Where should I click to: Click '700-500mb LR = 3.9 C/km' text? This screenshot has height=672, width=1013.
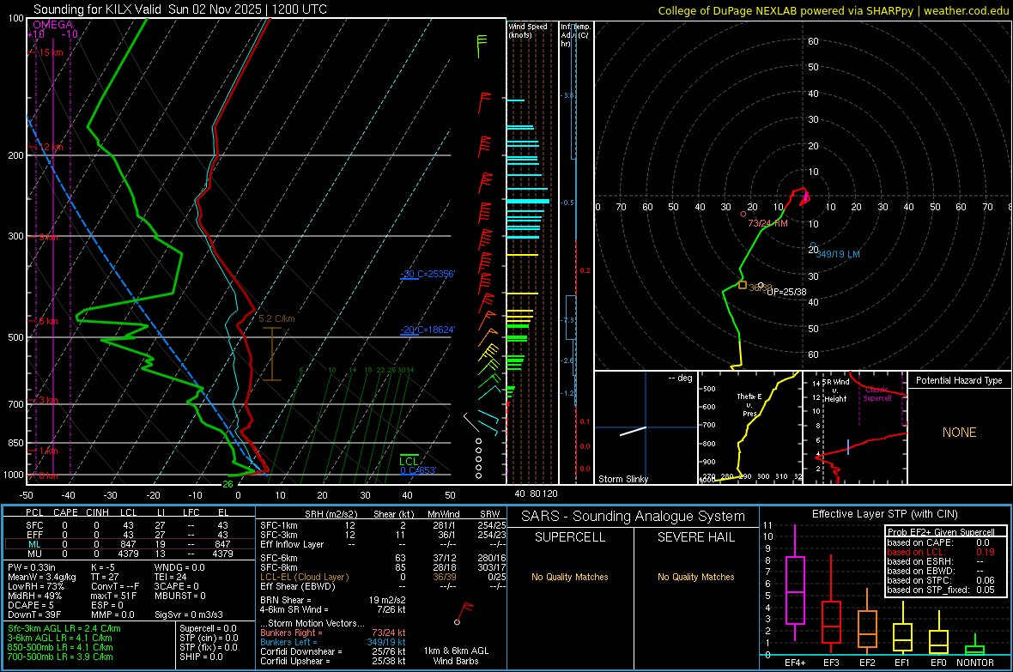point(60,657)
